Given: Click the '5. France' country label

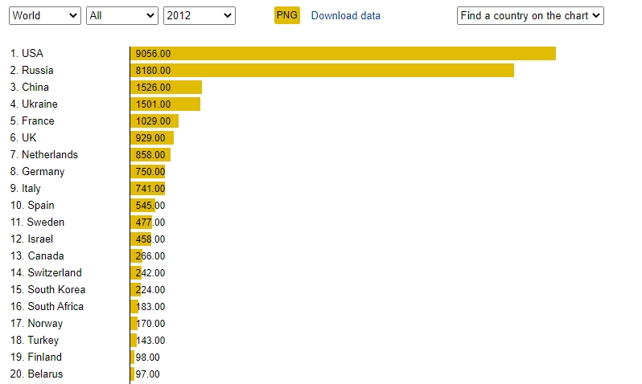Looking at the screenshot, I should coord(32,121).
